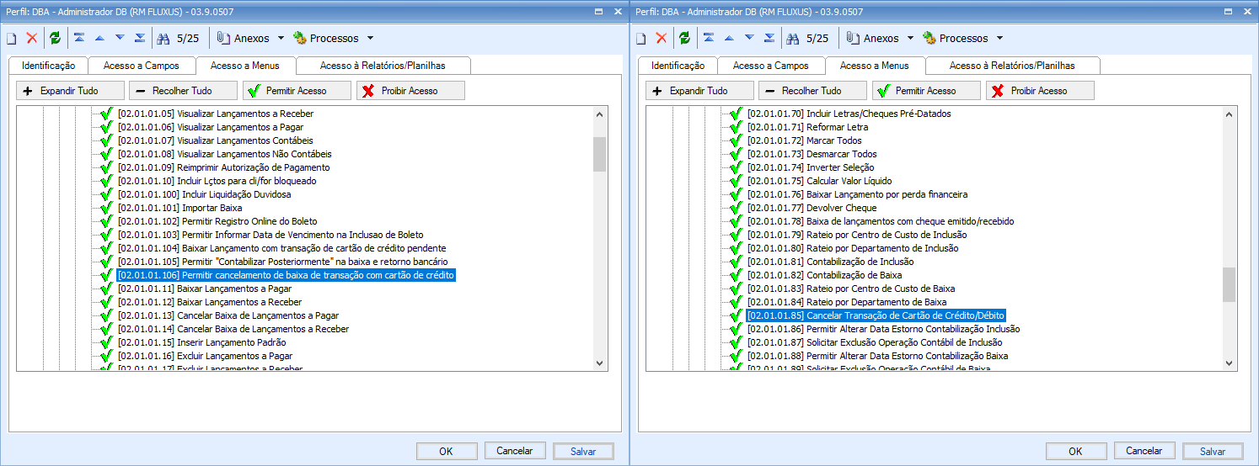Go to last record in right window
Viewport: 1259px width, 466px height.
pyautogui.click(x=769, y=38)
